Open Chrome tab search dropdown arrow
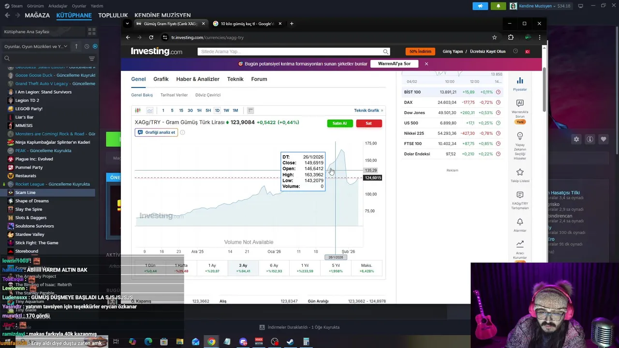This screenshot has height=348, width=619. pos(127,24)
